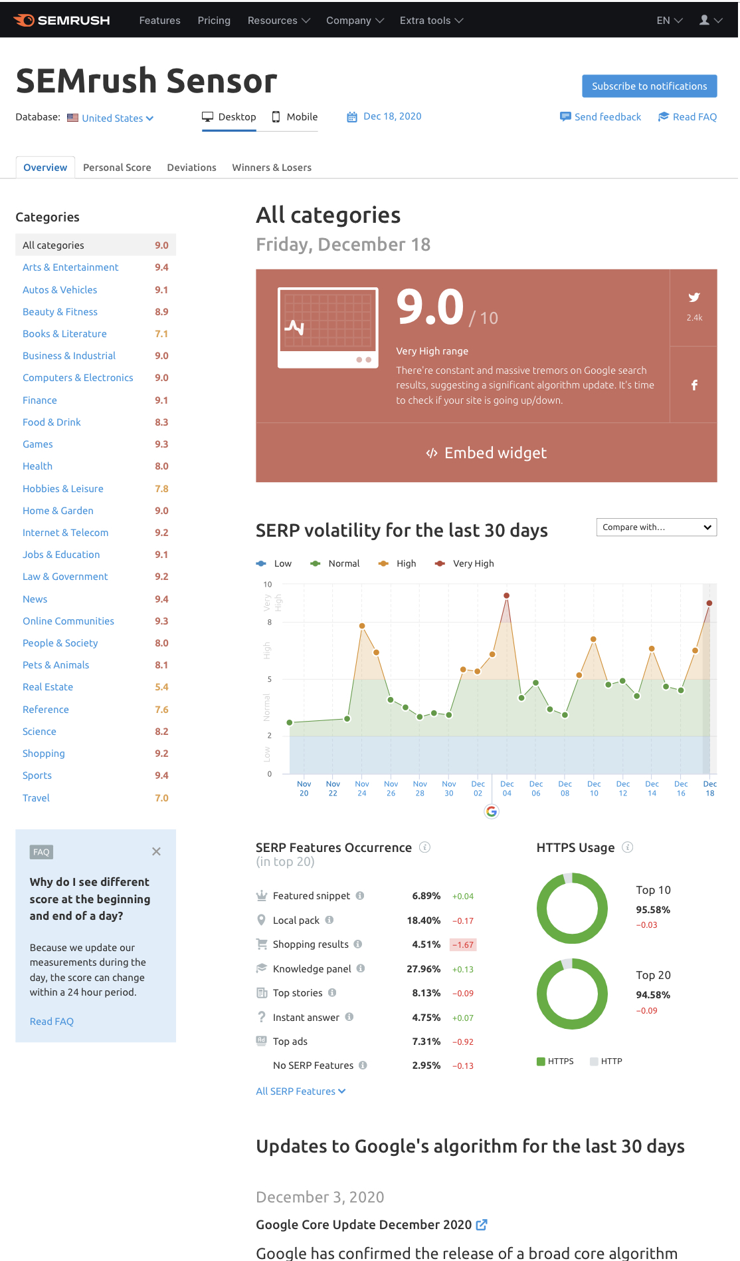The height and width of the screenshot is (1261, 740).
Task: Share score via Facebook icon
Action: click(694, 385)
